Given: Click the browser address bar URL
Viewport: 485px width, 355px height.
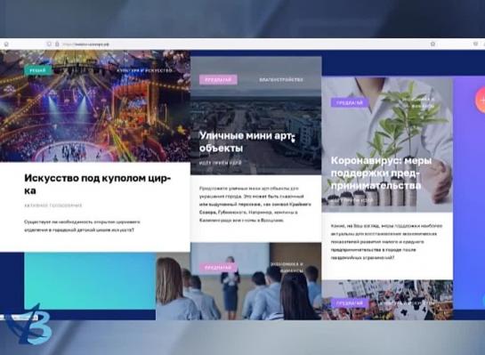Looking at the screenshot, I should coord(85,44).
